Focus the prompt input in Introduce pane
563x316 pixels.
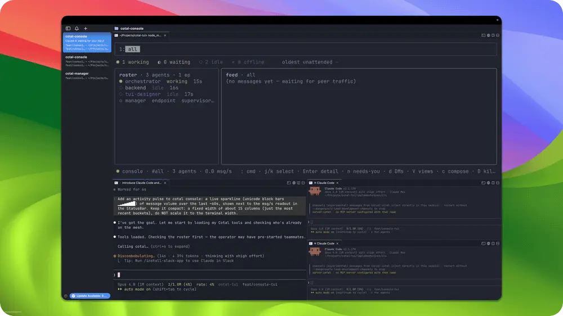click(210, 275)
